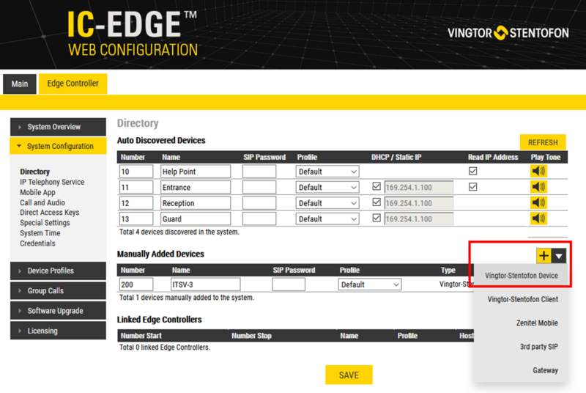Toggle static IP checkbox for Guard

coord(377,218)
